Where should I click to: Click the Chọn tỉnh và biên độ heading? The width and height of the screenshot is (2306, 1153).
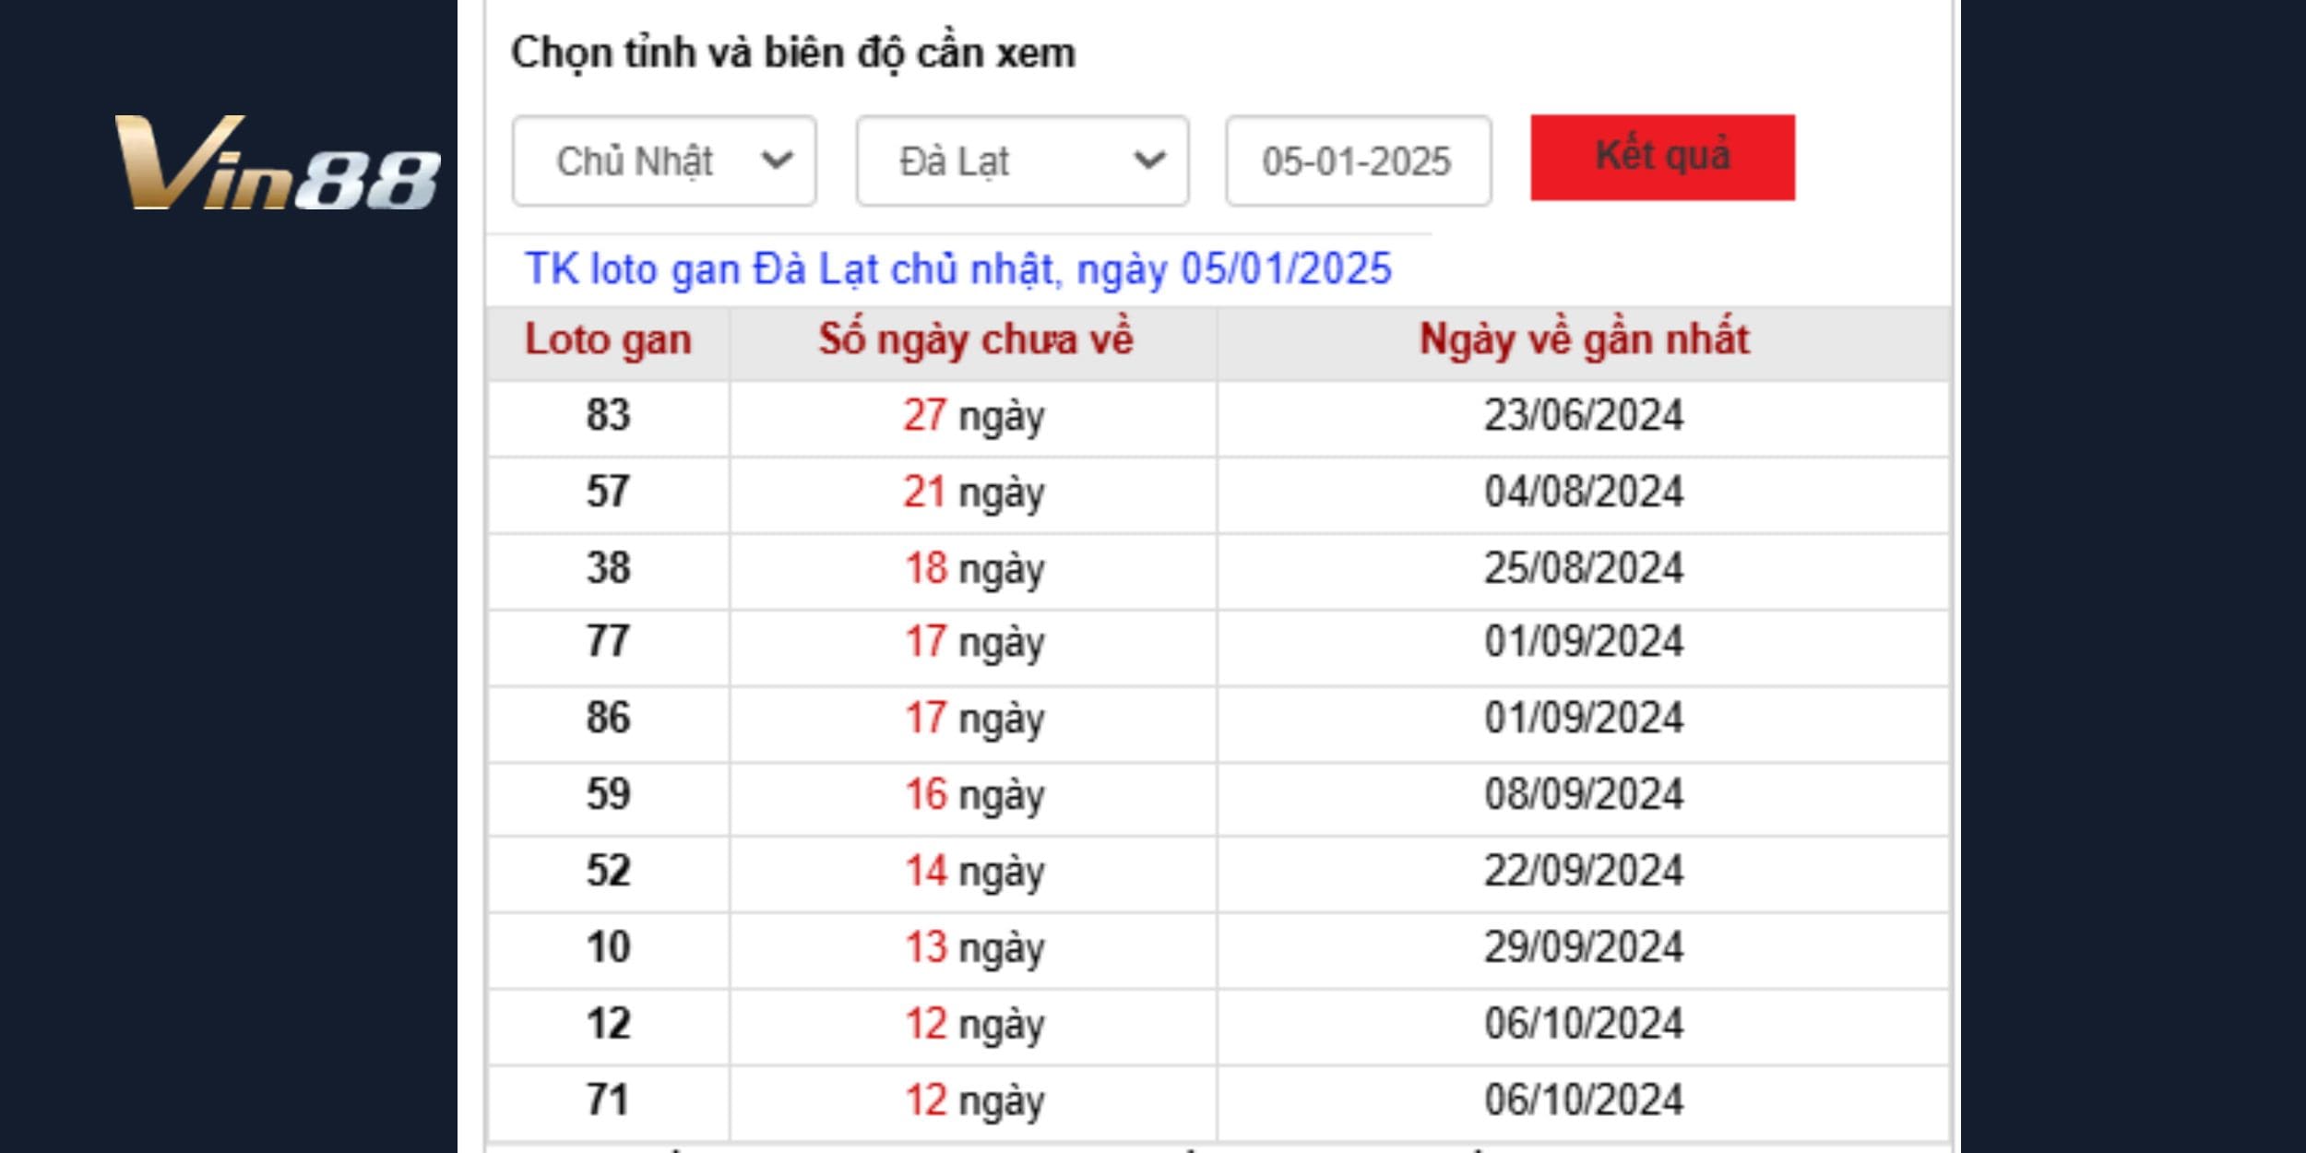tap(793, 53)
